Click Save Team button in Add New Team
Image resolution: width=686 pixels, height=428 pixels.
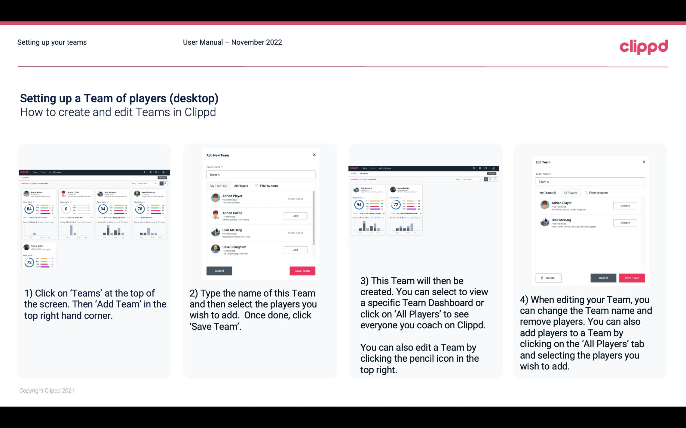tap(301, 270)
